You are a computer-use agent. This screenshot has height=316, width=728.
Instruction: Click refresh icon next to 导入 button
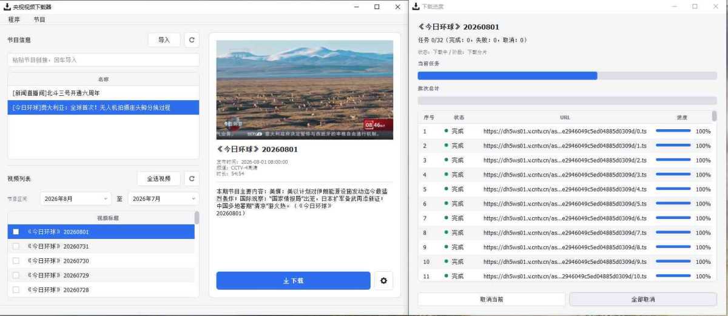pyautogui.click(x=192, y=40)
